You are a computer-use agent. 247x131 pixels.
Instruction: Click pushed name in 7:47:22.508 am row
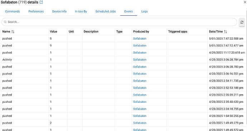(x=7, y=39)
